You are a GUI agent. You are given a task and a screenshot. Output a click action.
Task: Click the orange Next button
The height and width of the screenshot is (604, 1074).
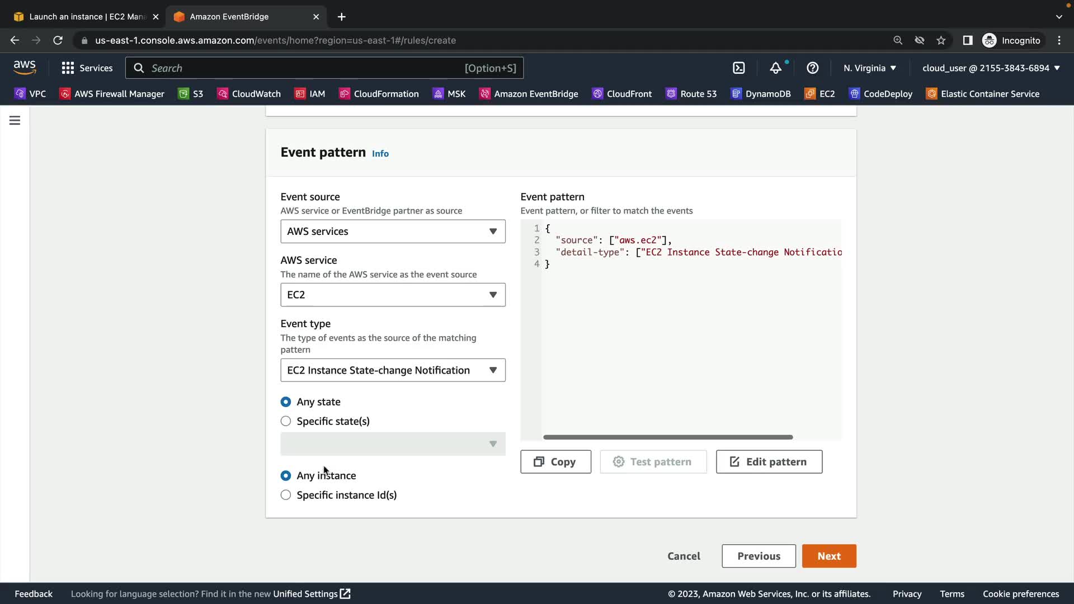pos(828,556)
